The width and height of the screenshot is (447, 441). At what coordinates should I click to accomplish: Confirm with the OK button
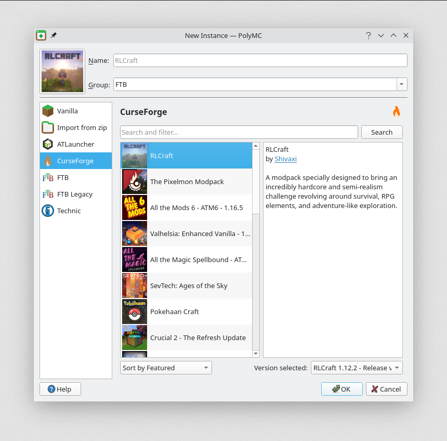coord(342,389)
